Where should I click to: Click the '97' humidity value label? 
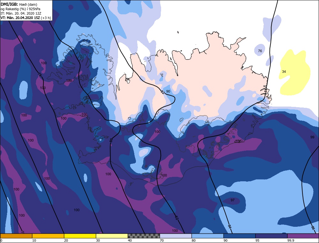click(233, 200)
